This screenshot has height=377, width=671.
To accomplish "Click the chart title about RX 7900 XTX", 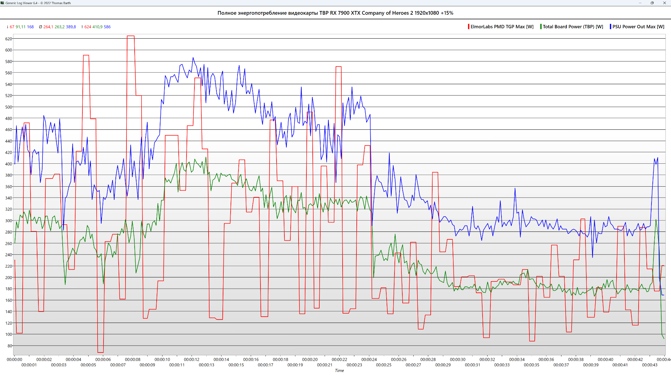I will (x=335, y=13).
